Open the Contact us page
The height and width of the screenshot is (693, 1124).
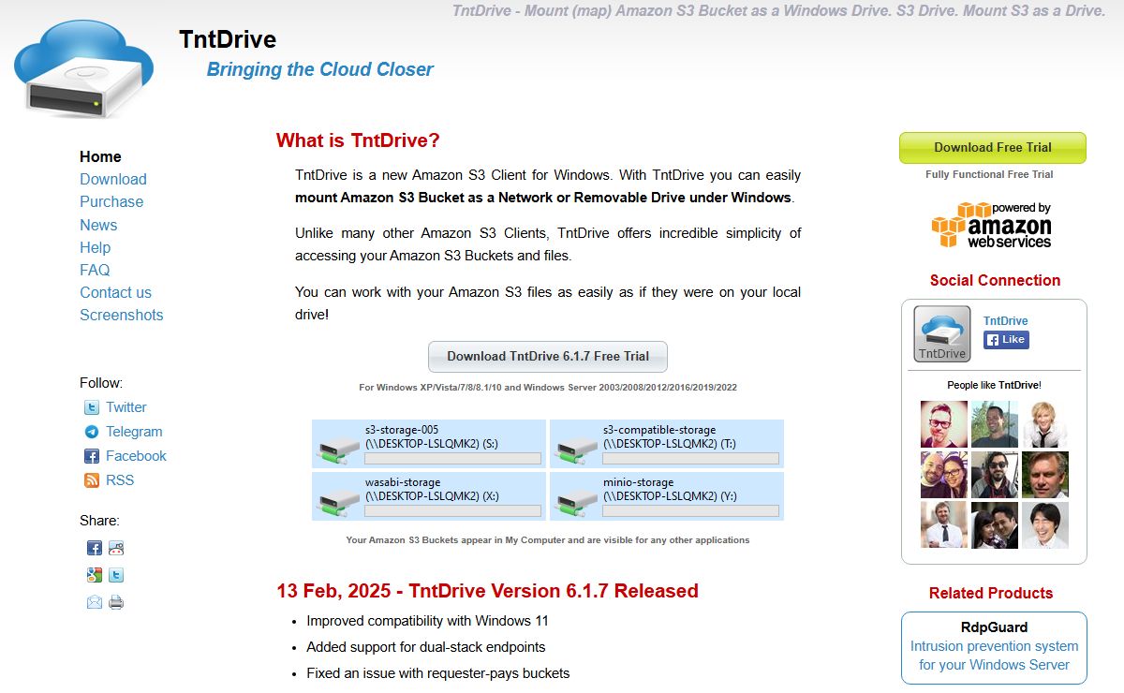coord(115,292)
